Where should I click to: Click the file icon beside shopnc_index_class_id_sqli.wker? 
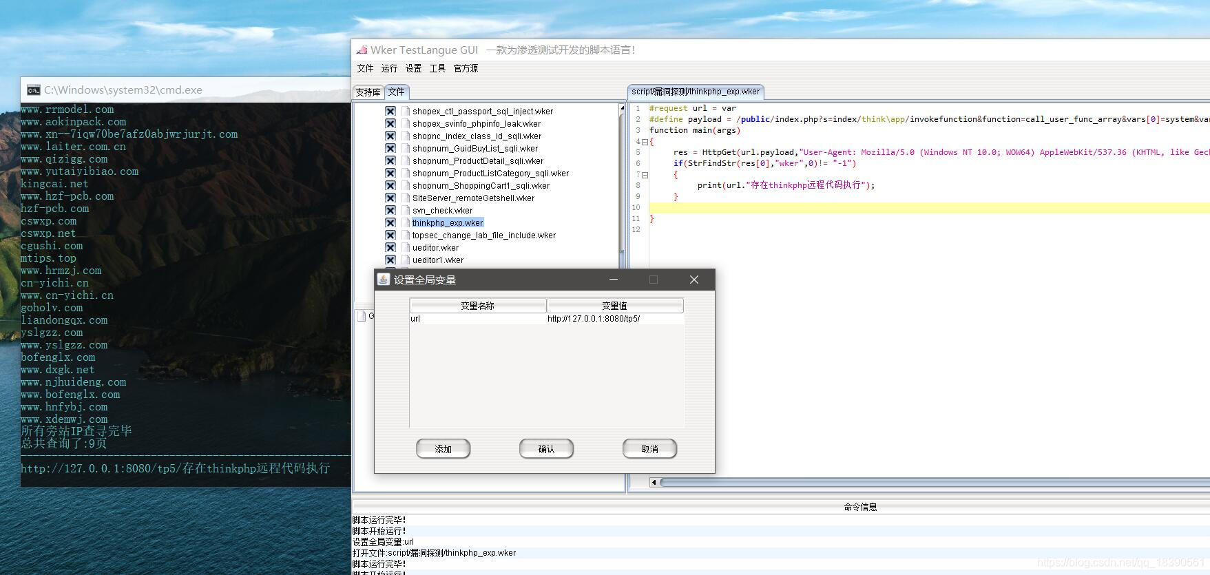point(406,136)
